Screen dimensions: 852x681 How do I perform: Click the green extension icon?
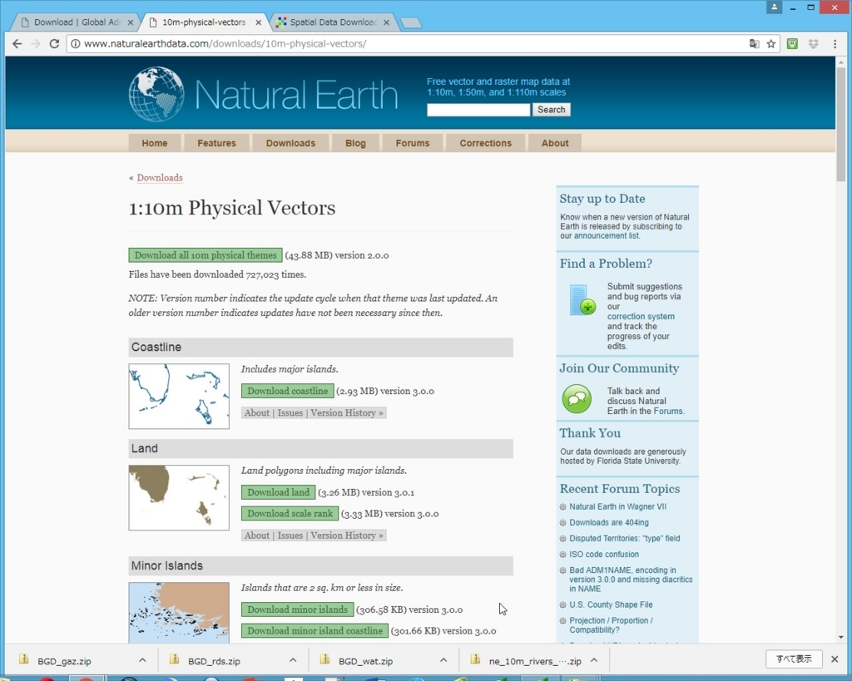(792, 44)
